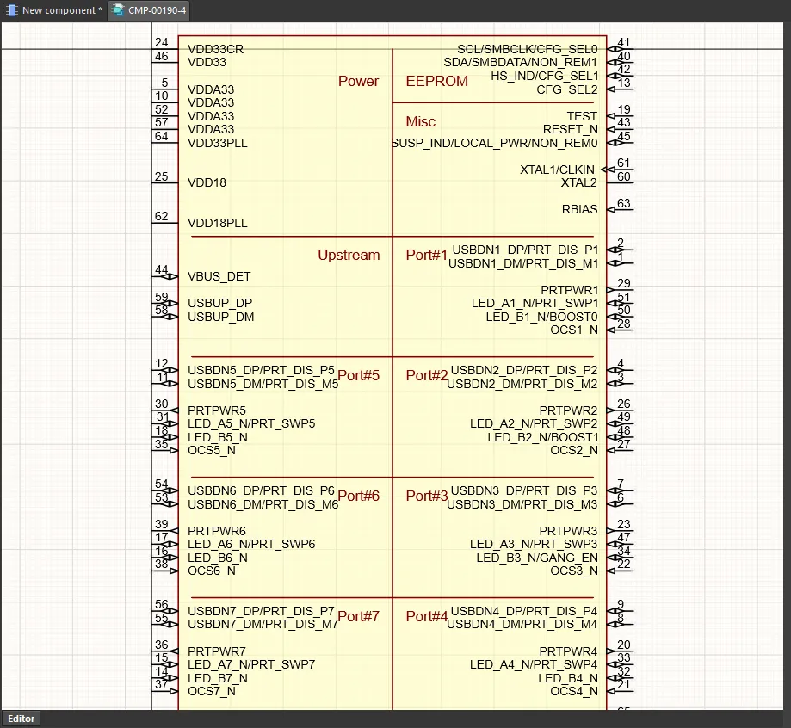The height and width of the screenshot is (728, 791).
Task: Click the USBDN2_DP/PRT_DIS_P2 pin name
Action: tap(524, 370)
